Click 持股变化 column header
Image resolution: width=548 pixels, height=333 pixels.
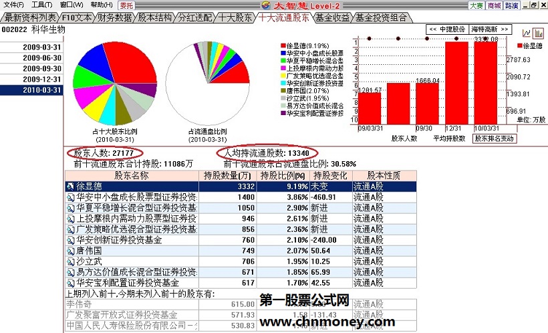331,176
